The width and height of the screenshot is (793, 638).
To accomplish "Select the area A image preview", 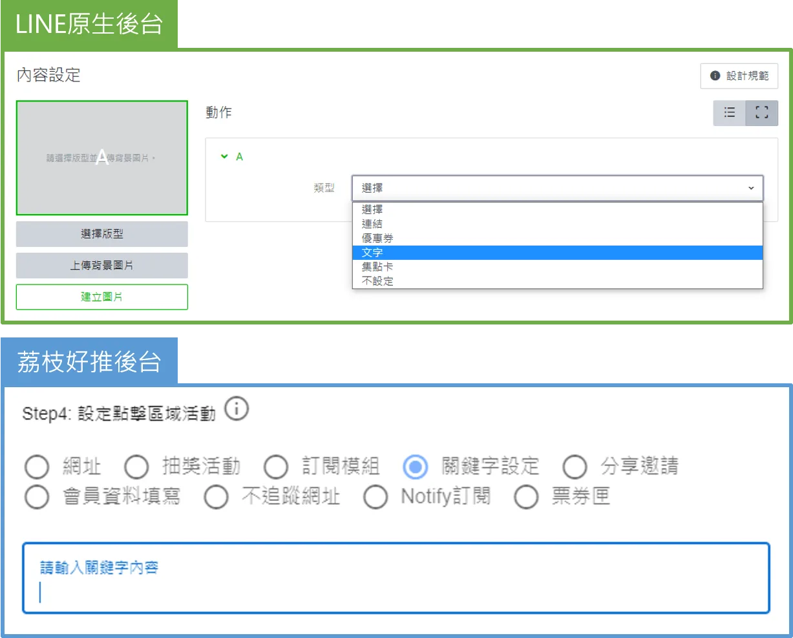I will (x=102, y=158).
